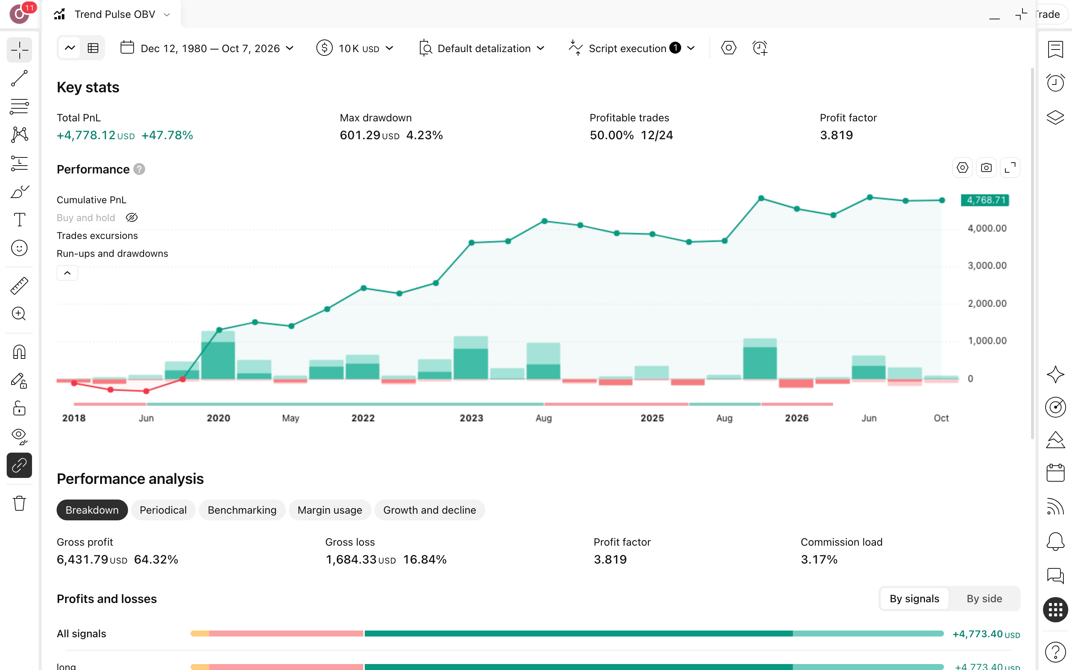Open the forecasting and measurement tools
1072x670 pixels.
click(x=19, y=163)
